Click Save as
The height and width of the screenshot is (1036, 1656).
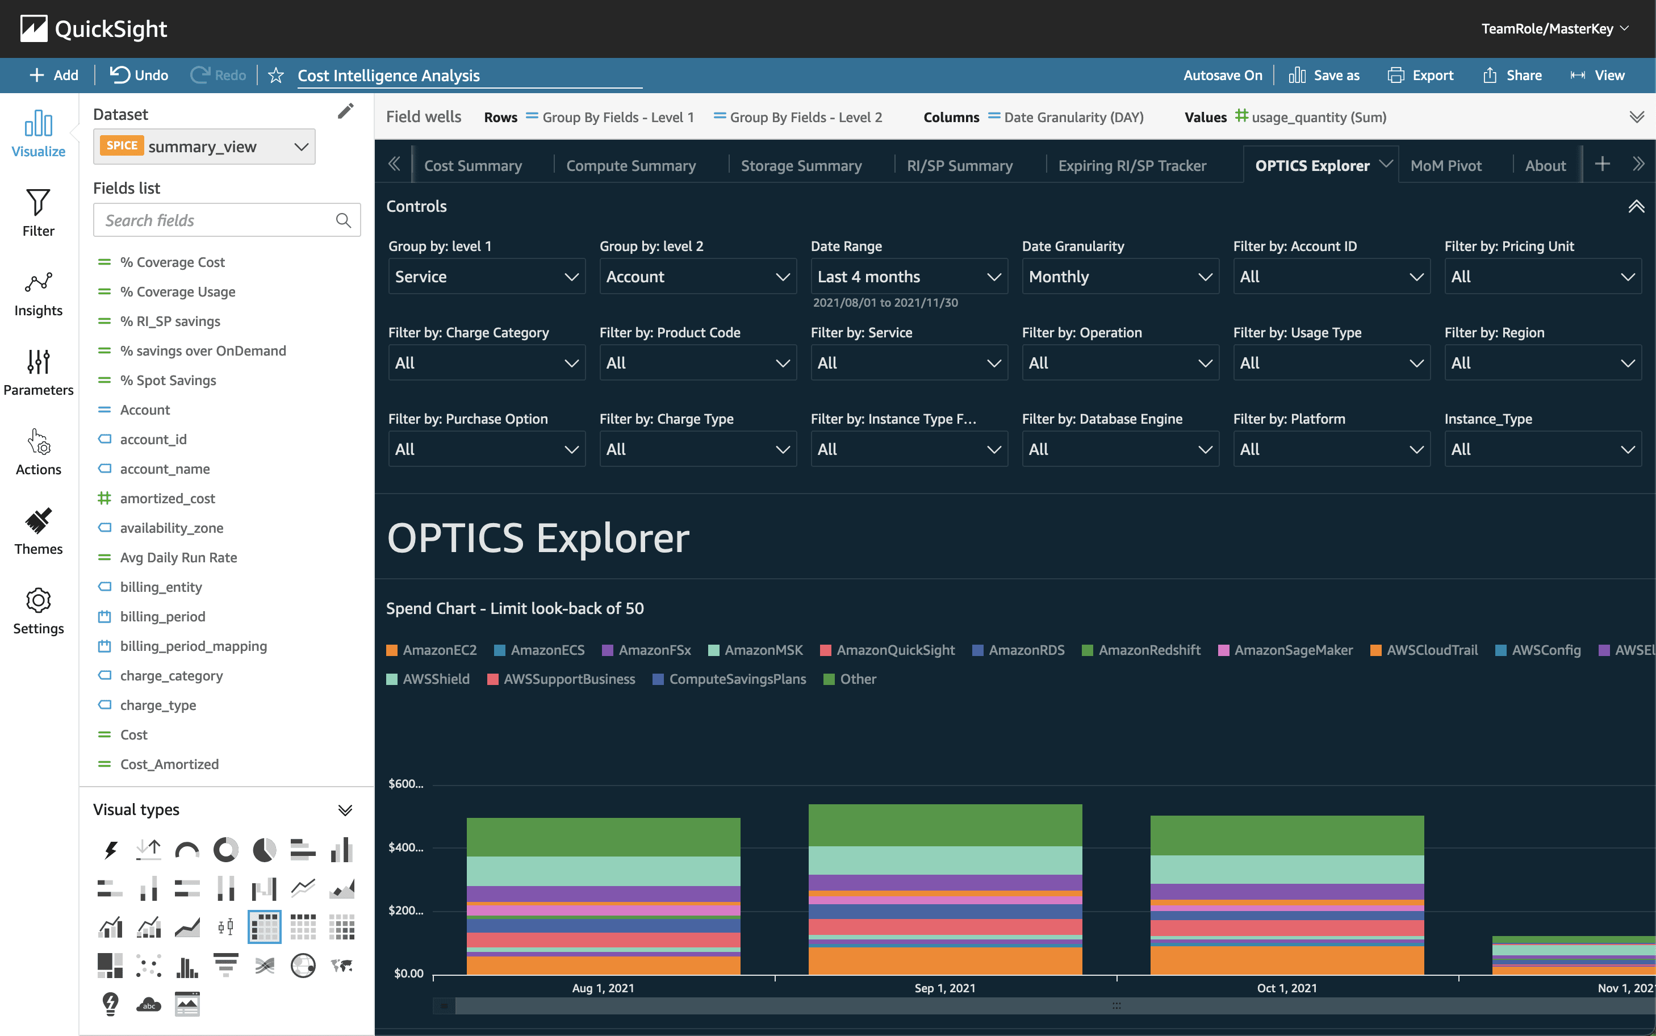point(1324,74)
